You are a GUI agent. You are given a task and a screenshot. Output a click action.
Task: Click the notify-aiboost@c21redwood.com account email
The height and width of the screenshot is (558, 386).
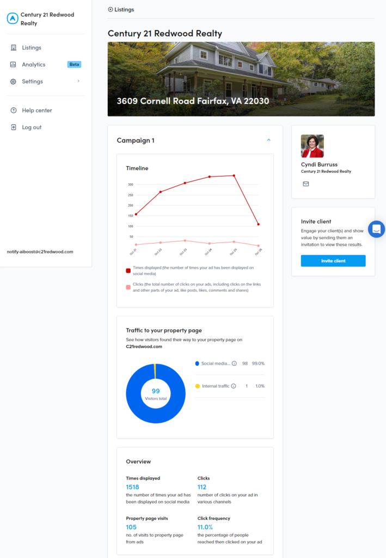[x=40, y=252]
